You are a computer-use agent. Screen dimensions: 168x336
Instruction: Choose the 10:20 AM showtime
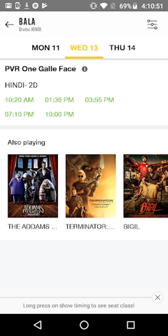(x=19, y=100)
